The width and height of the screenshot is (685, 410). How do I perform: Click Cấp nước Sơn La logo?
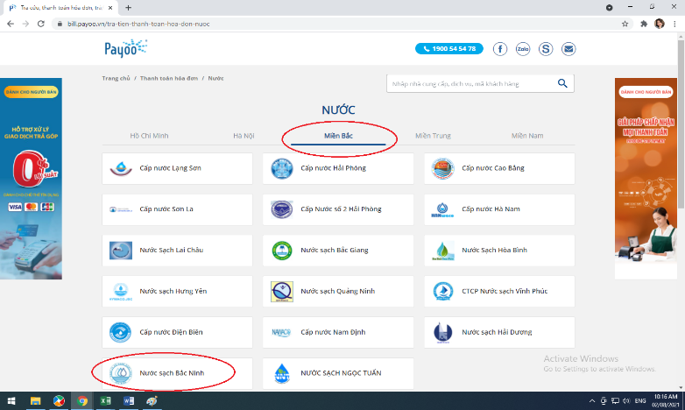coord(121,209)
